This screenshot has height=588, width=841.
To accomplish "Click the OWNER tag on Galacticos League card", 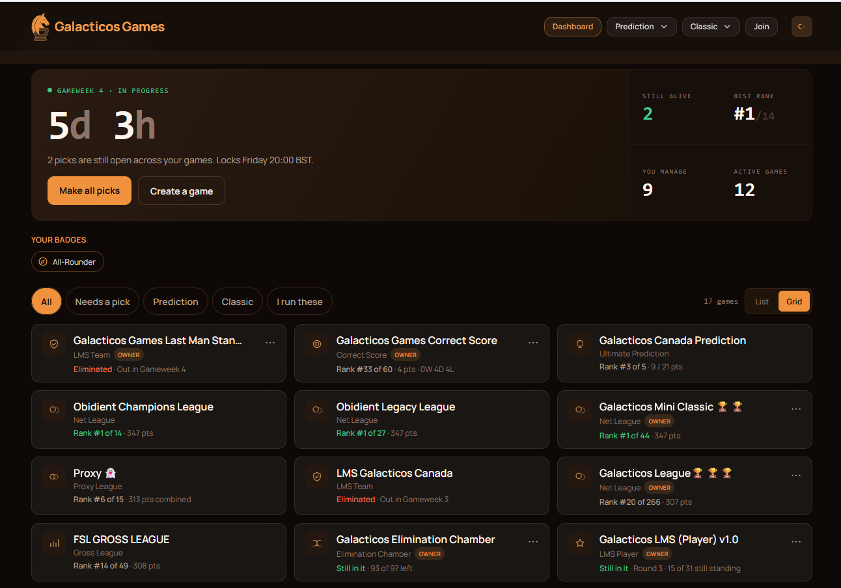I will tap(659, 488).
